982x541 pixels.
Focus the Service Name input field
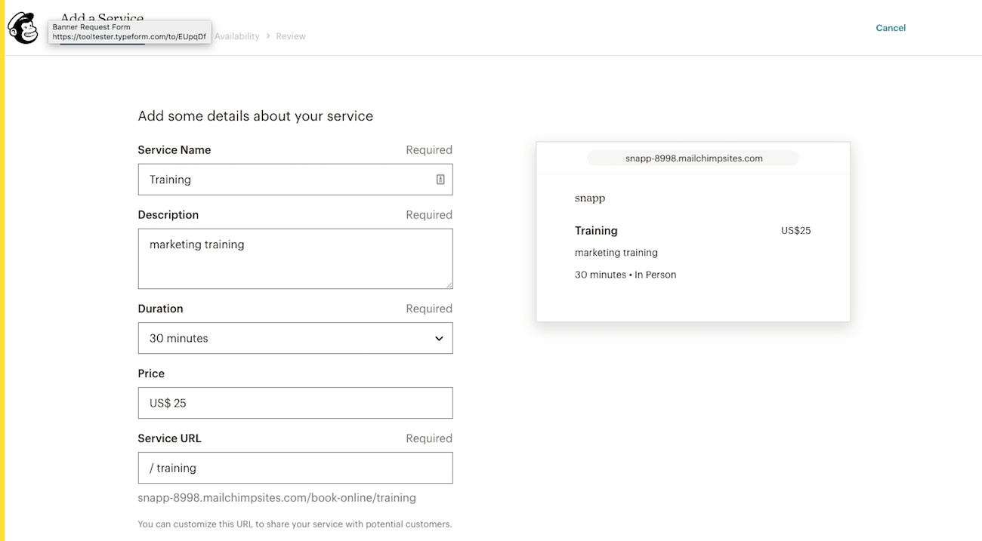[295, 180]
